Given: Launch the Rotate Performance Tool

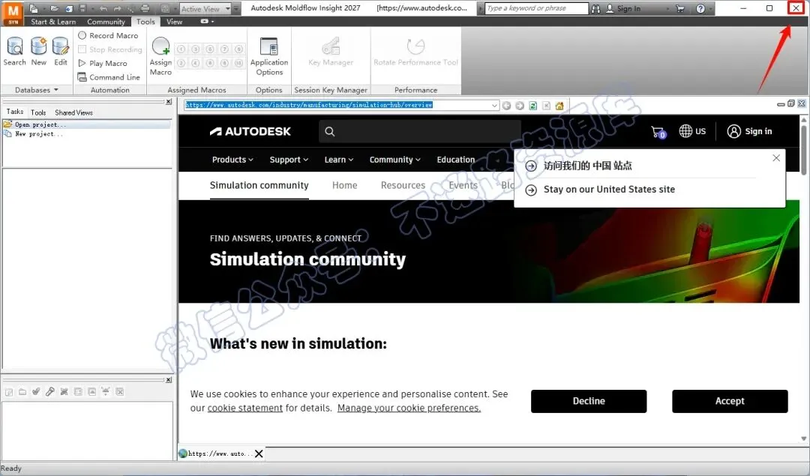Looking at the screenshot, I should click(415, 52).
